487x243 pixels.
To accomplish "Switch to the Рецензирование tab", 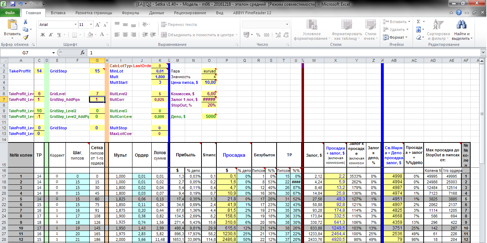I will coord(190,13).
